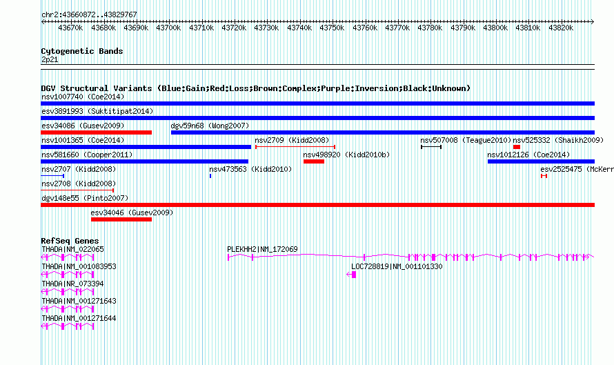
Task: Click the 43700k ruler tick label
Action: pos(168,28)
